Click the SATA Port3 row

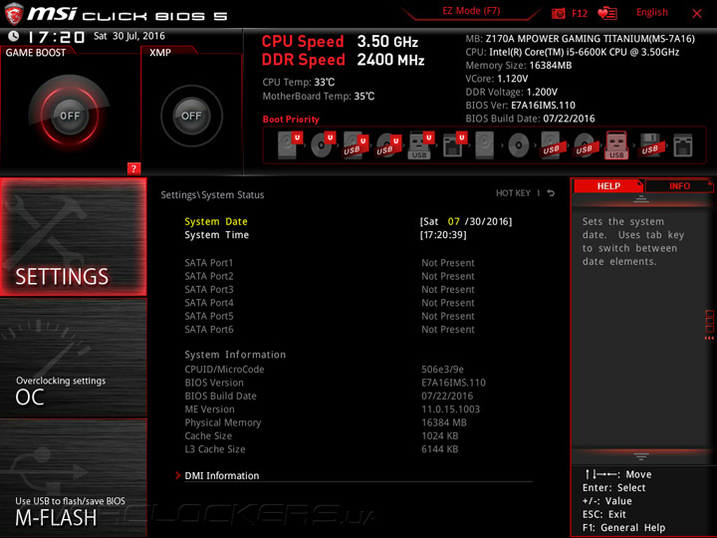tap(330, 290)
